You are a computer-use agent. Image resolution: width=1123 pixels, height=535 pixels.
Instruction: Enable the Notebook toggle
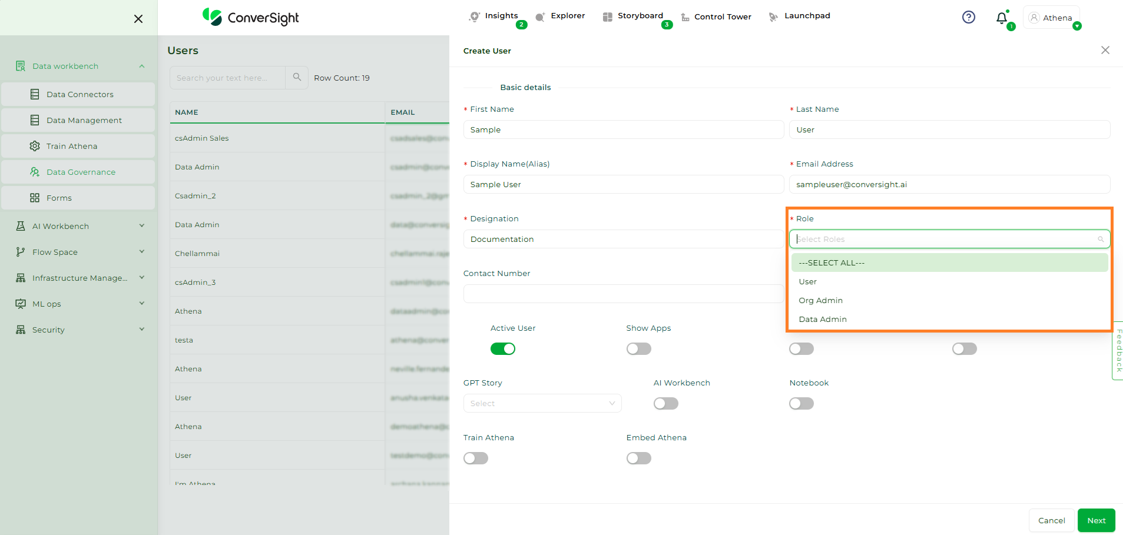[x=801, y=404]
